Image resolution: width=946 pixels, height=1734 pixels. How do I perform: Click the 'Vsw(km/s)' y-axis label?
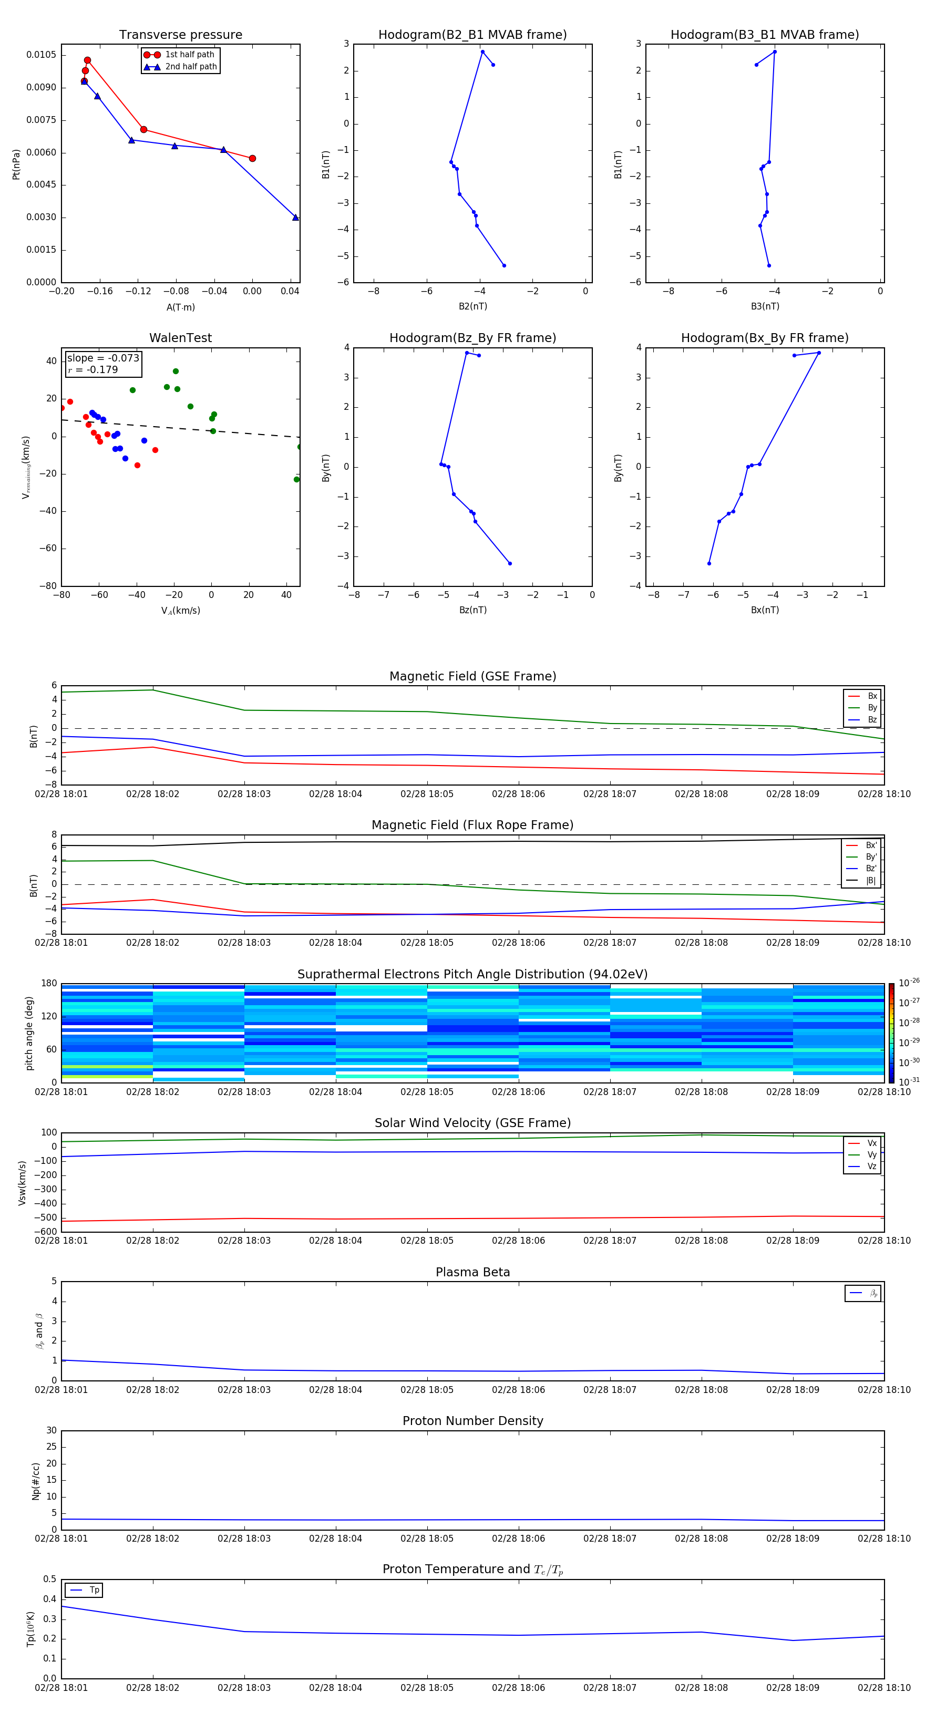click(22, 1183)
